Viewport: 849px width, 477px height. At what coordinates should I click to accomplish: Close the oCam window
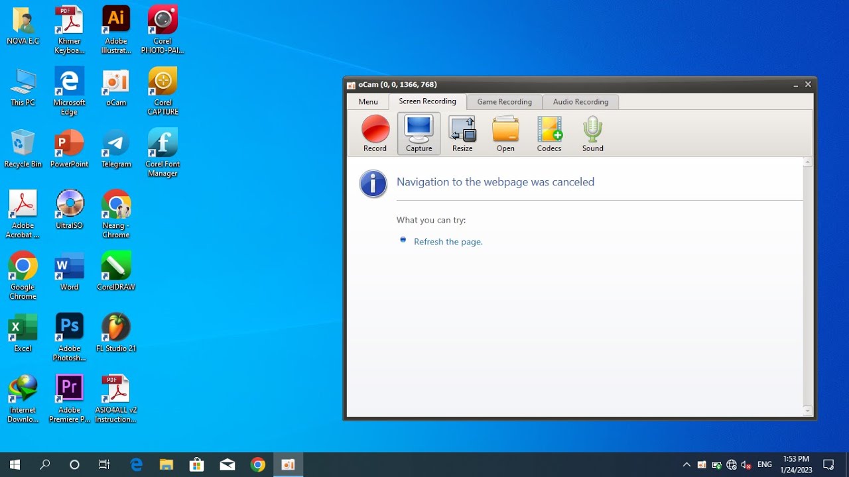[808, 85]
